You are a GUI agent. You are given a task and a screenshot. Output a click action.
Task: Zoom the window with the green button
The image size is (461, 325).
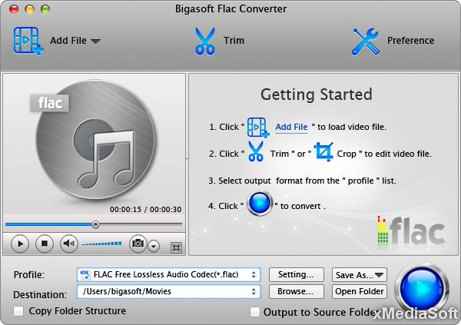[x=45, y=9]
